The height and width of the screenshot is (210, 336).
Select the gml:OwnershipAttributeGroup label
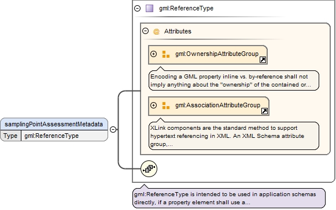point(217,54)
